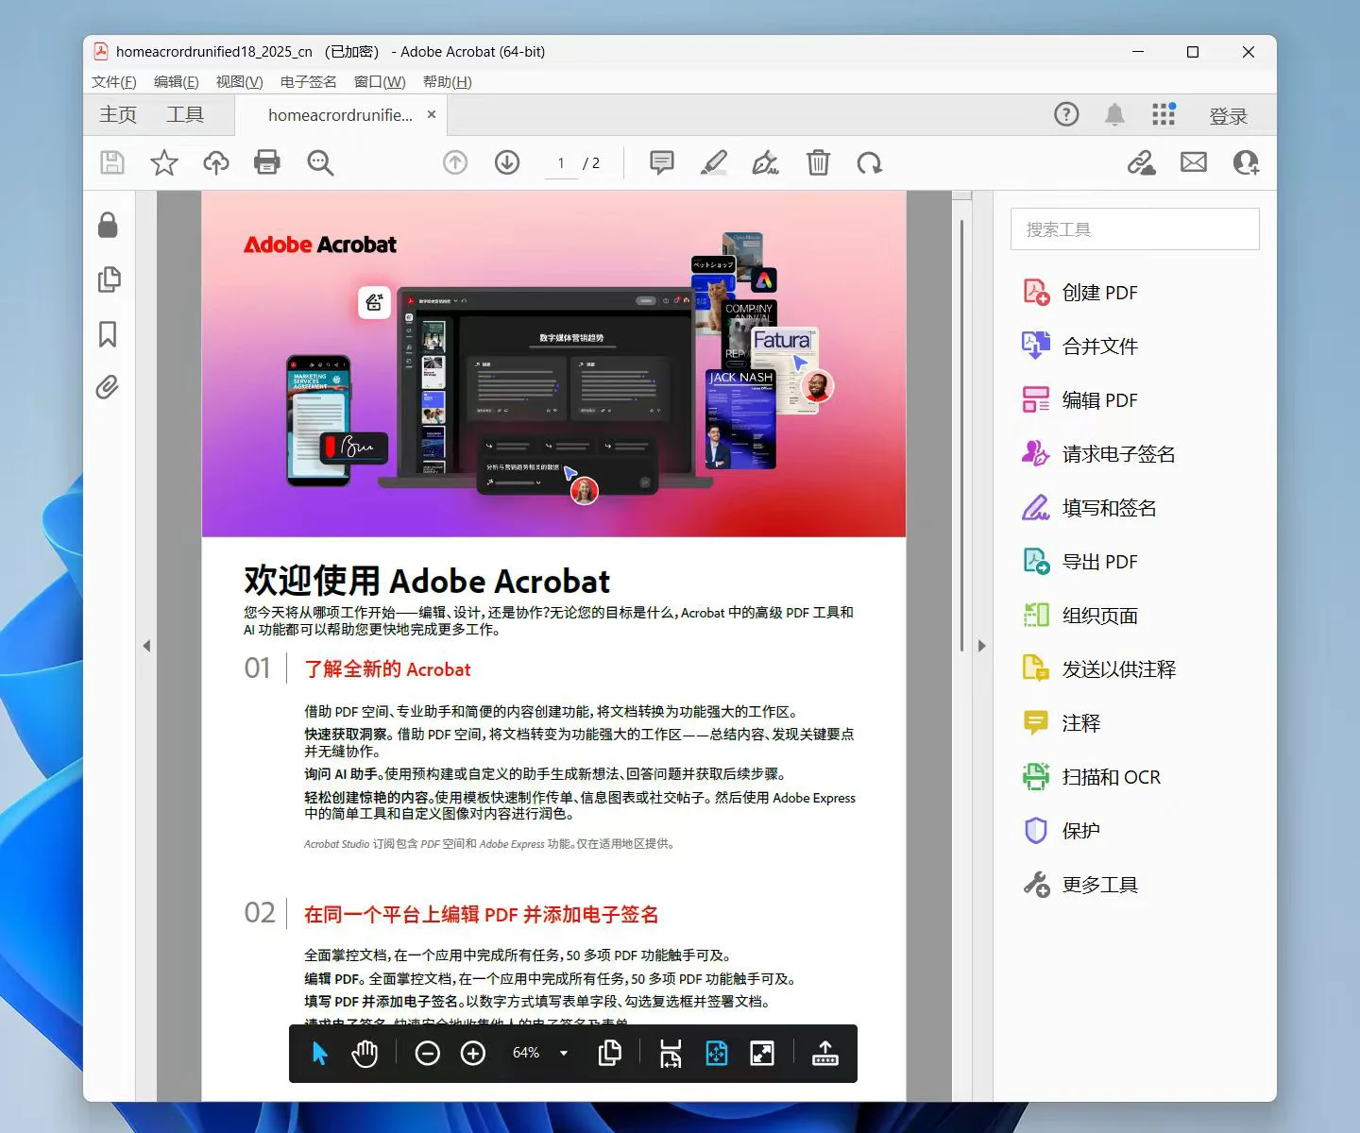Click the current page number field
This screenshot has height=1133, width=1360.
click(561, 163)
